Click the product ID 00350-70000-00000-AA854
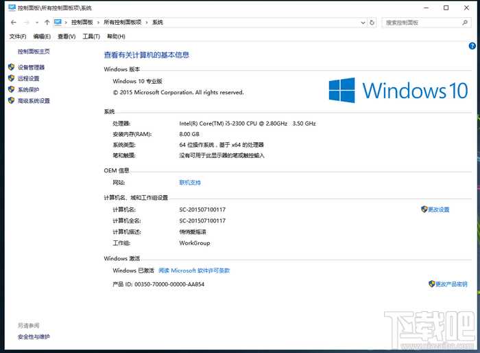Viewport: 480px width, 353px height. (x=169, y=284)
